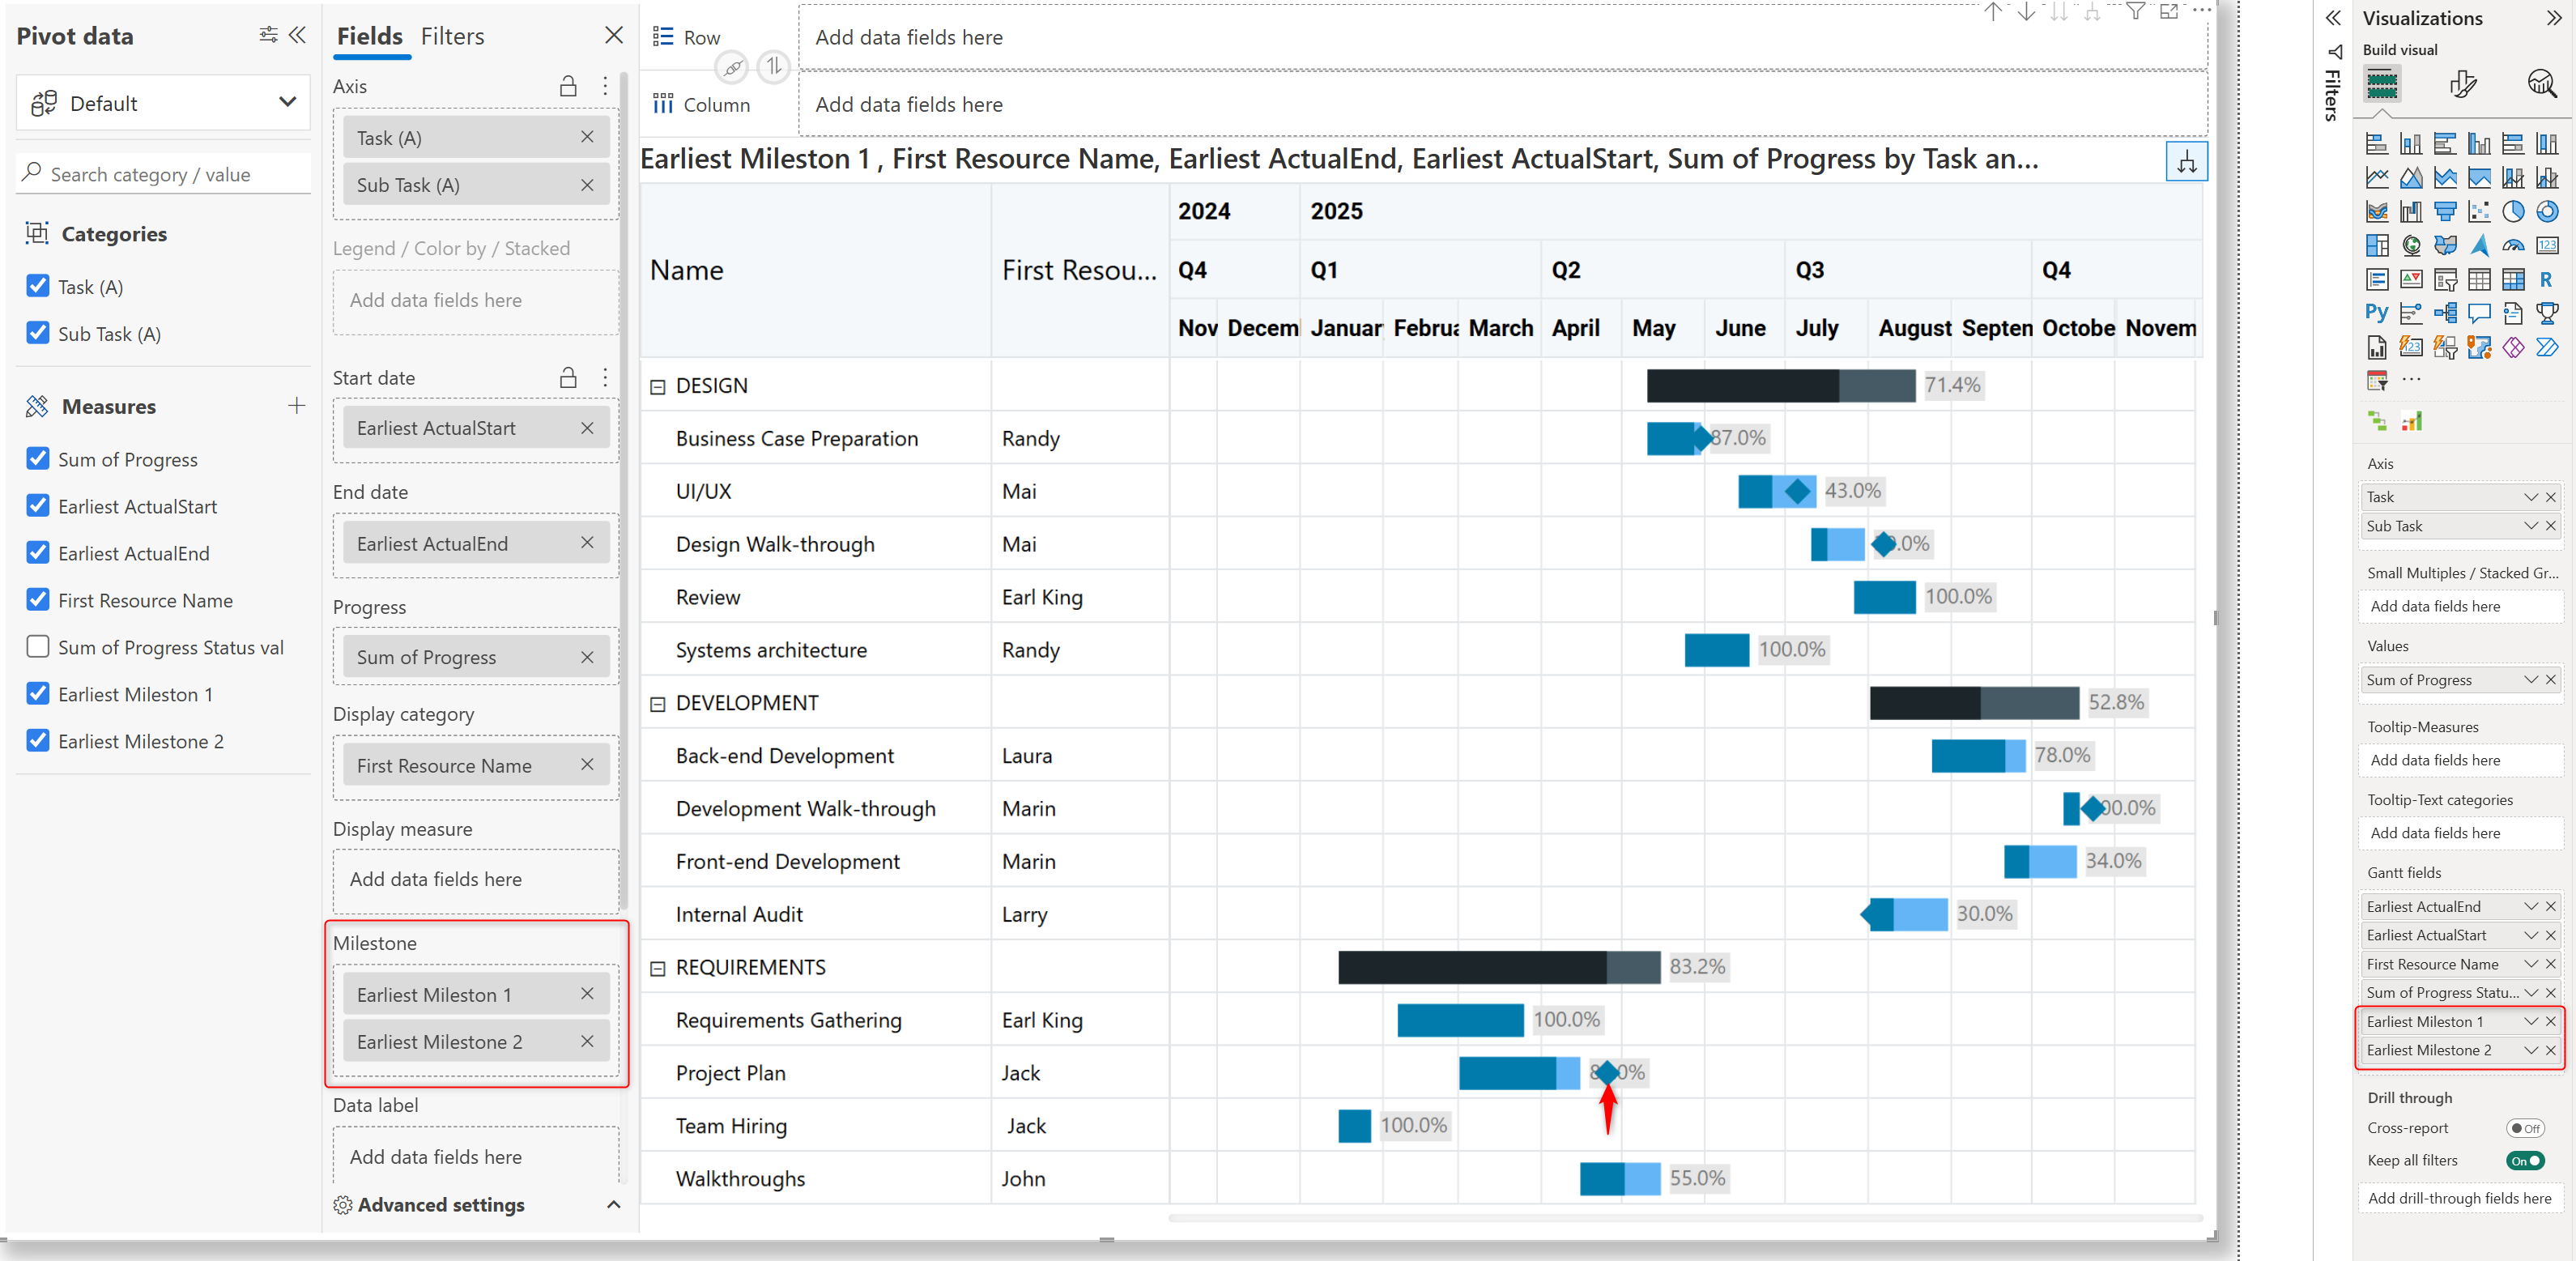Click the globe map visual icon
This screenshot has width=2576, height=1261.
pyautogui.click(x=2411, y=245)
